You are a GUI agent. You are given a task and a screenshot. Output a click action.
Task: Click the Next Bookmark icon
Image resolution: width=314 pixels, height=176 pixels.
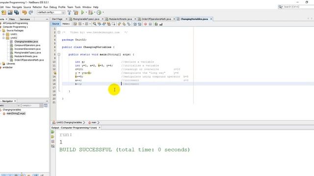tap(124, 24)
